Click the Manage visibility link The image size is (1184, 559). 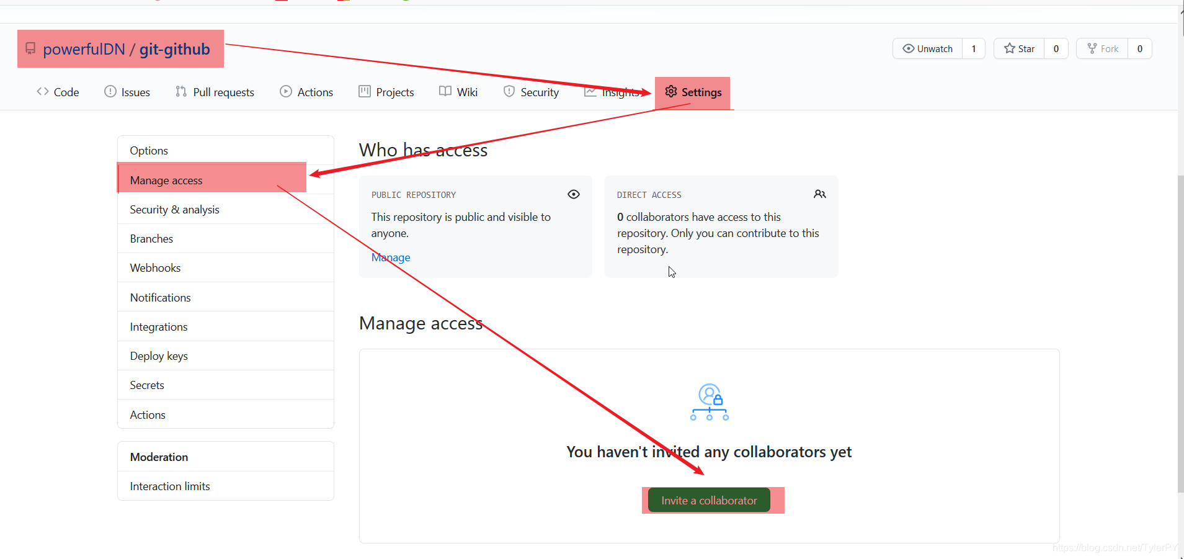tap(391, 257)
